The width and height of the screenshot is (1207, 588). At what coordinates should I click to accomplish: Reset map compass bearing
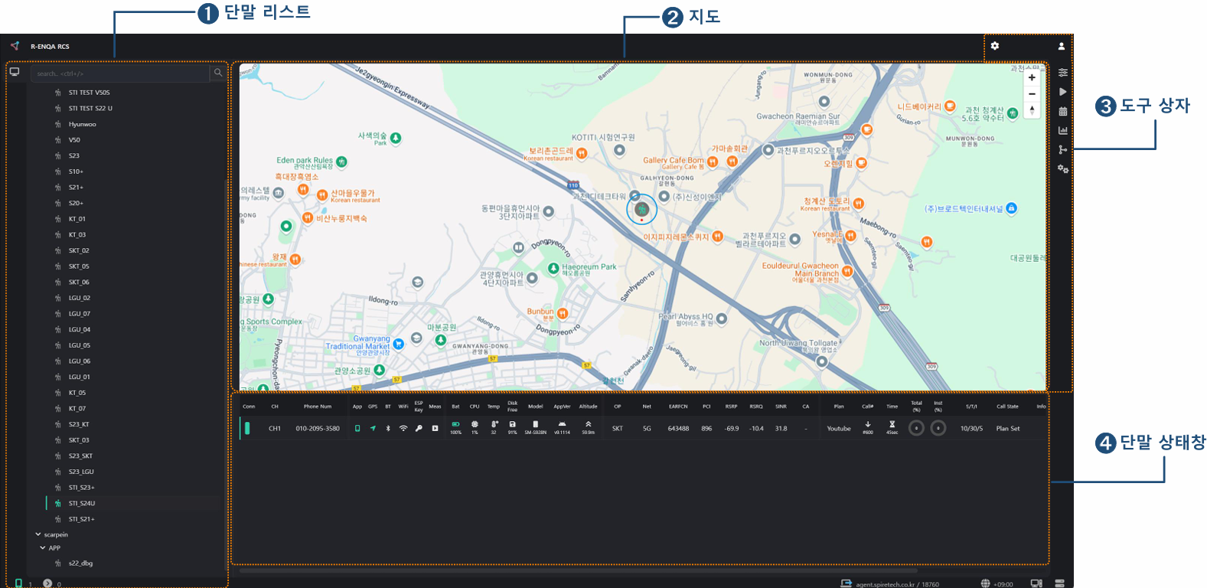click(1032, 110)
